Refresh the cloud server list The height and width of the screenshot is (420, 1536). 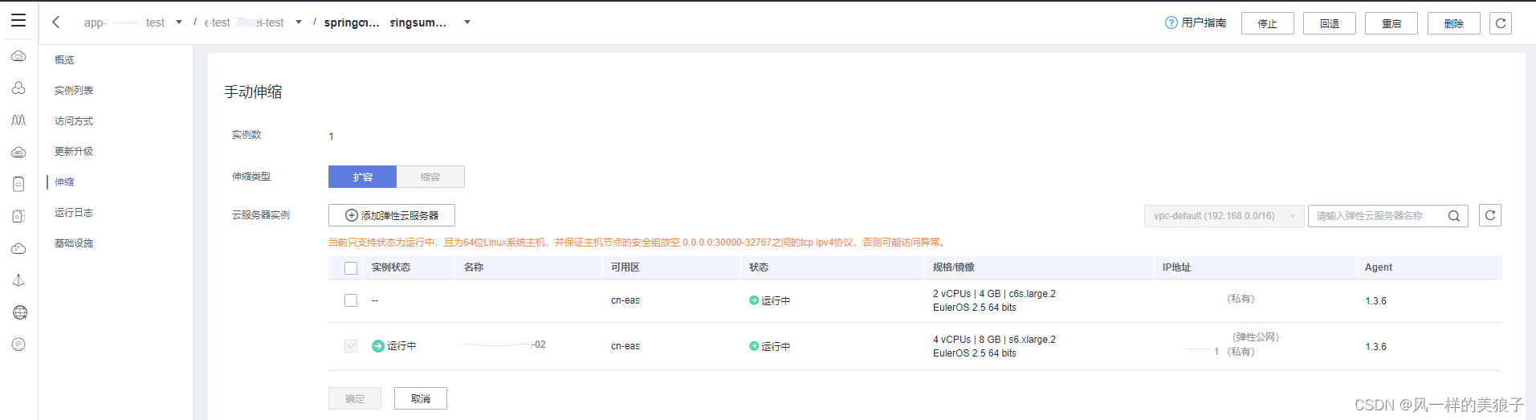(x=1490, y=215)
